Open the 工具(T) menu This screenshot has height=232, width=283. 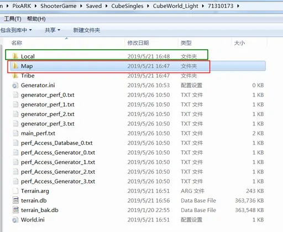coord(13,19)
